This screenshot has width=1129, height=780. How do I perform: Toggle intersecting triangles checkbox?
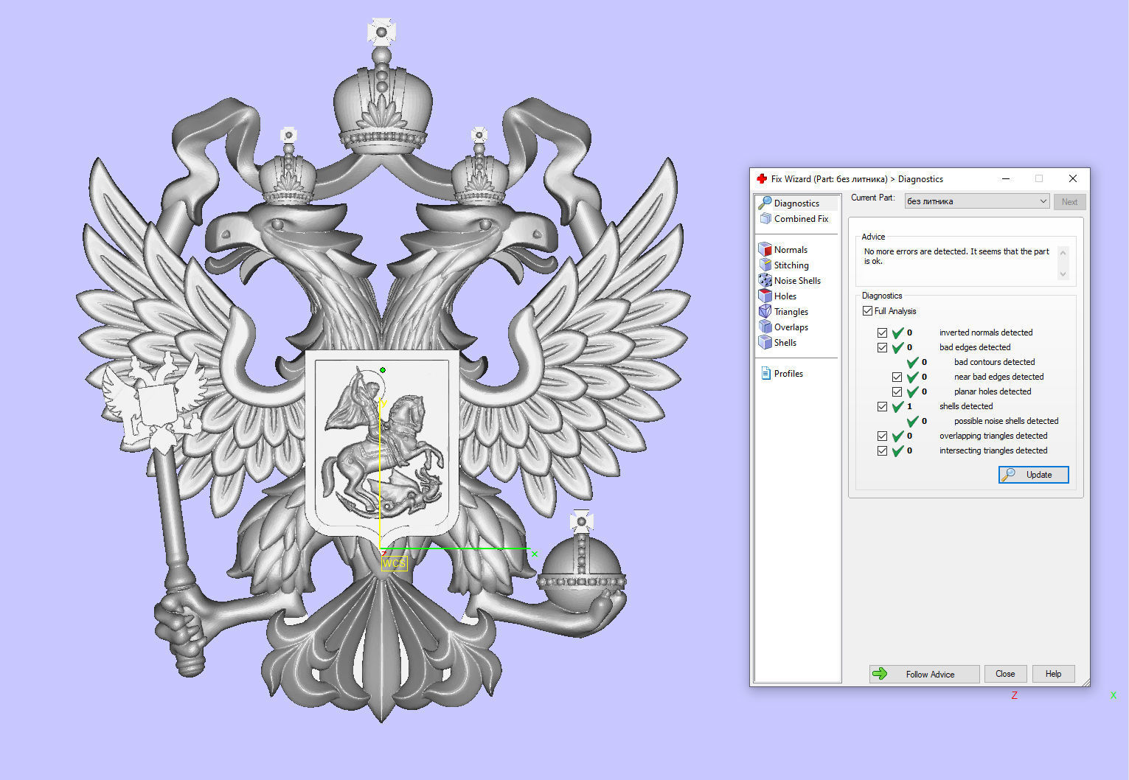point(882,450)
